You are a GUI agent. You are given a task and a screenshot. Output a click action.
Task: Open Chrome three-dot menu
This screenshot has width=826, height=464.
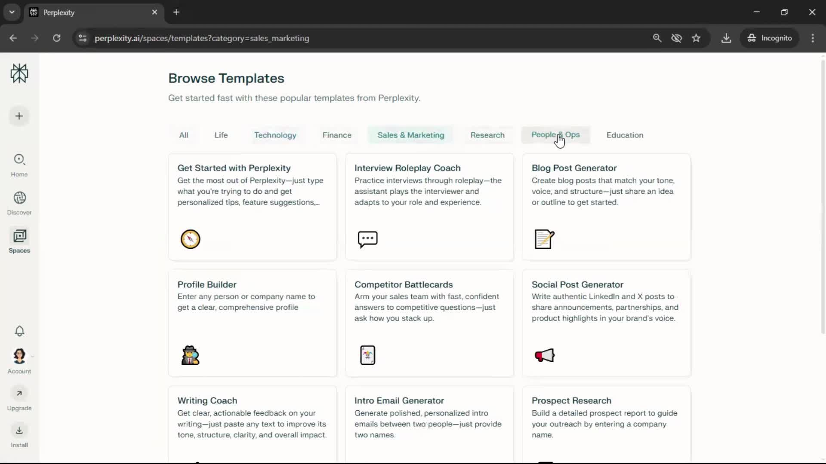coord(813,38)
